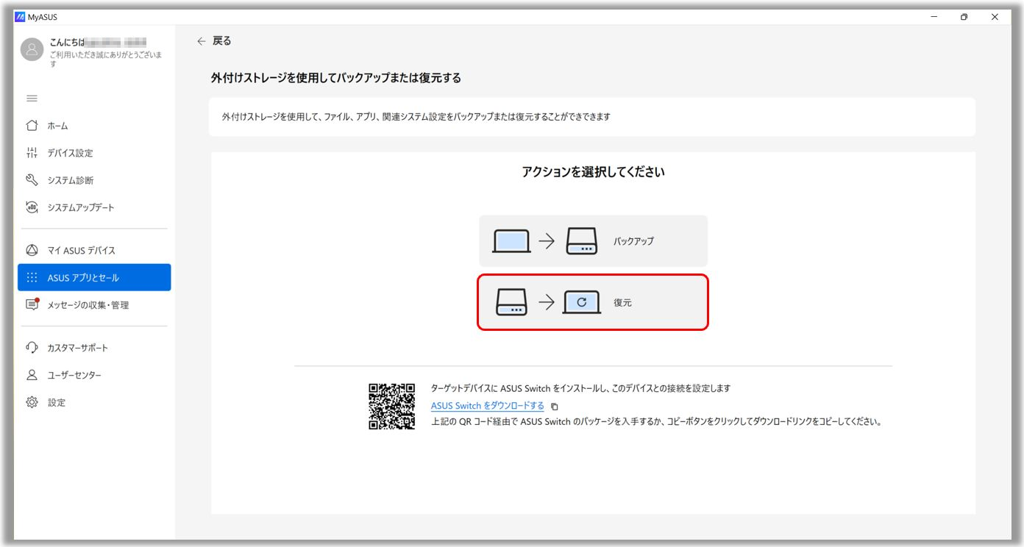1024x547 pixels.
Task: Click the ホーム house icon
Action: pos(32,126)
